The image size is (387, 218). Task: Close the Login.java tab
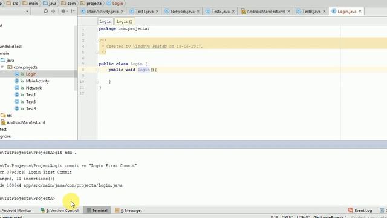pos(360,12)
